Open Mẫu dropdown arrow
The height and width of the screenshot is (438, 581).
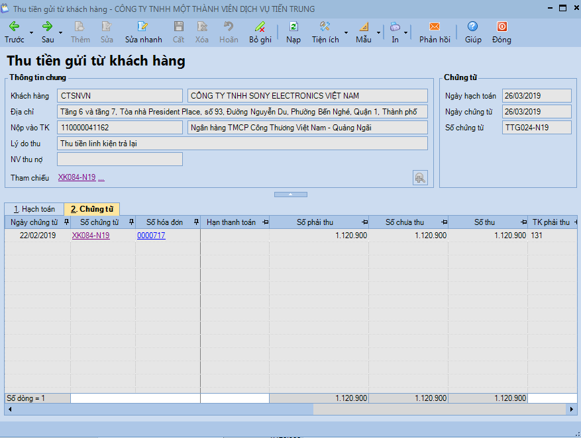tap(378, 32)
